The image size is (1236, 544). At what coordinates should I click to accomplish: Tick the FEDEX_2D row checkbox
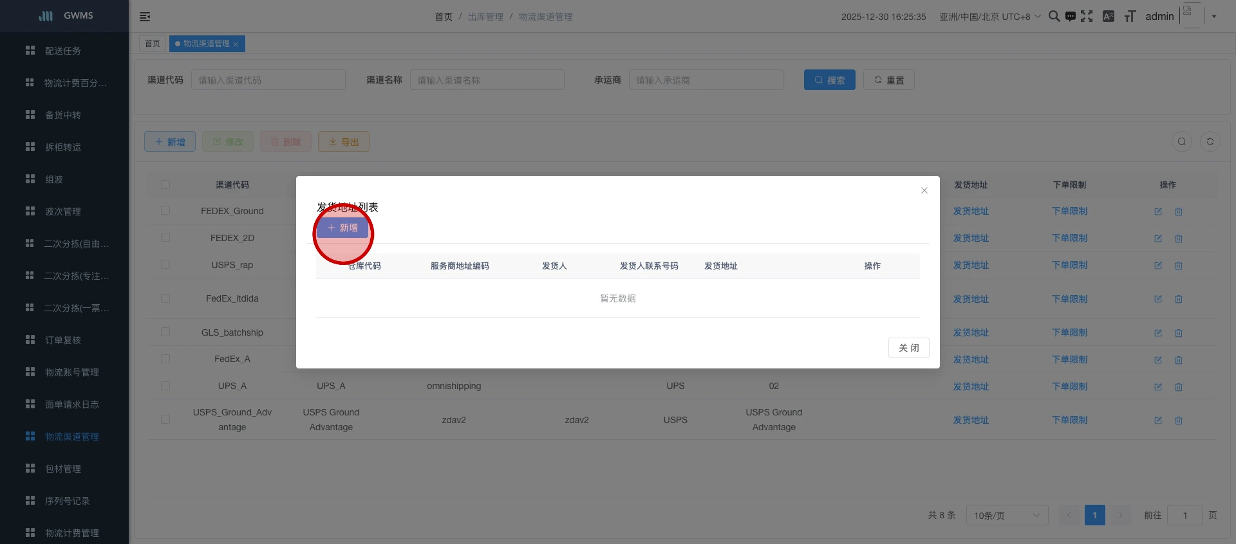(x=165, y=237)
